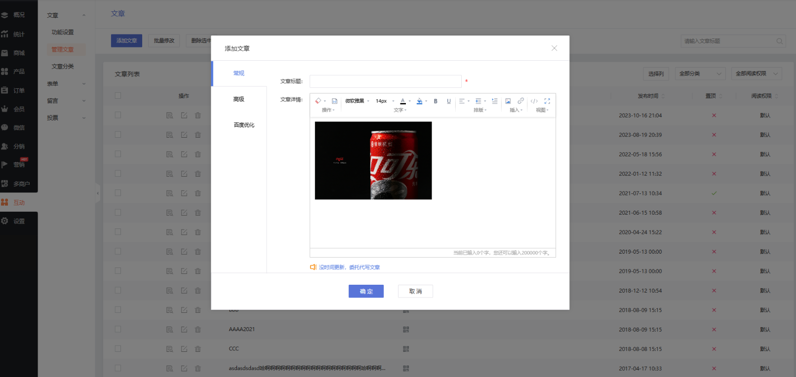This screenshot has height=377, width=796.
Task: Open the background color dropdown arrow
Action: (426, 101)
